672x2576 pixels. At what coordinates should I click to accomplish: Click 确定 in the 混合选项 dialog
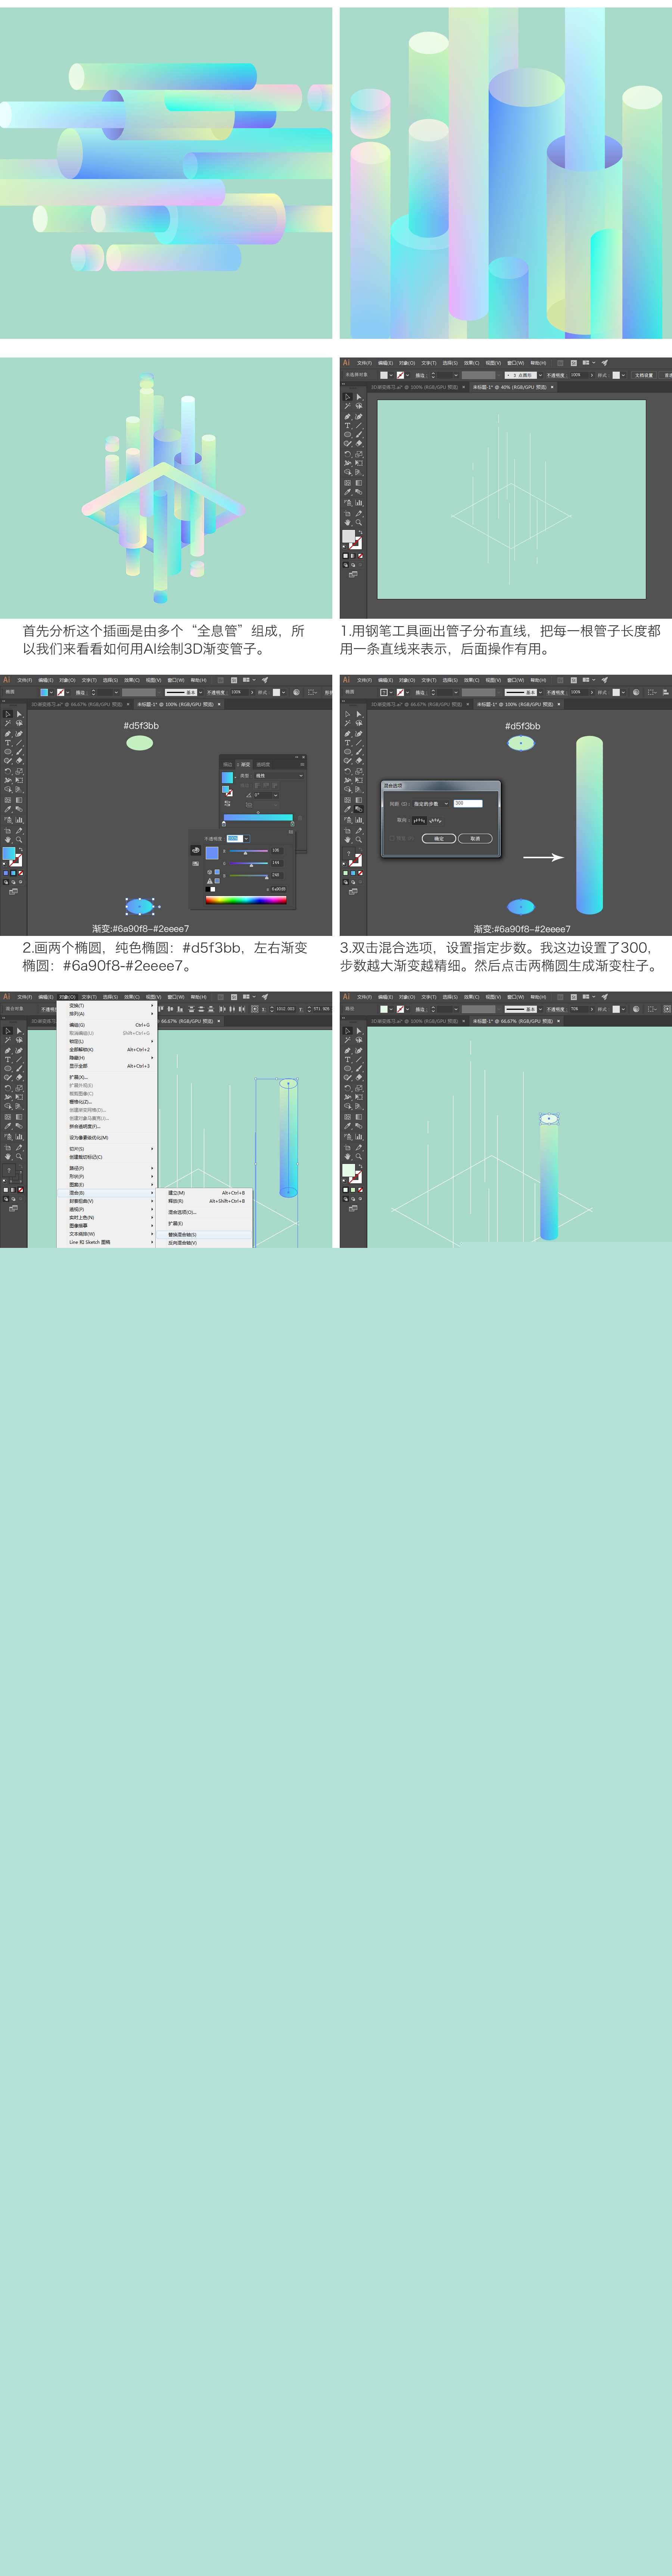point(439,839)
